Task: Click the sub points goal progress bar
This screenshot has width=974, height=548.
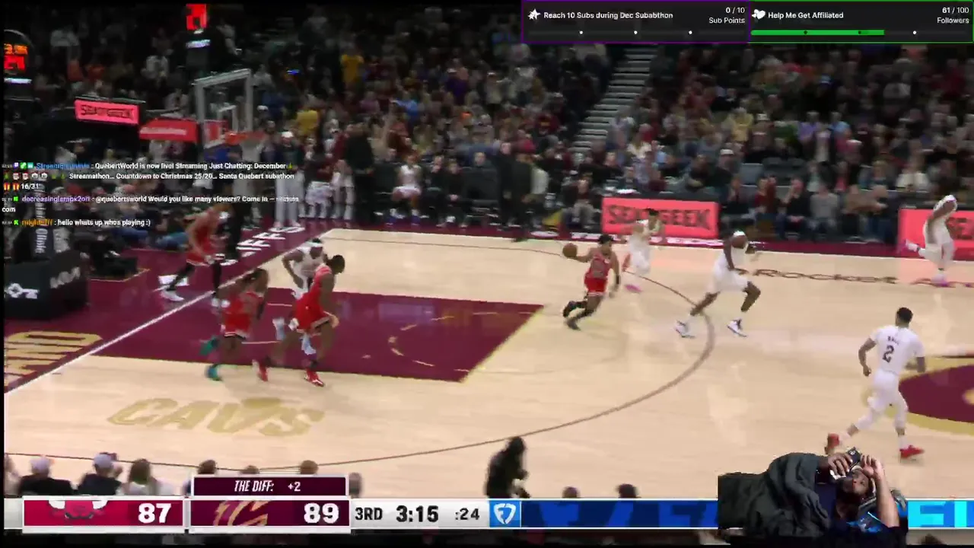Action: [636, 33]
